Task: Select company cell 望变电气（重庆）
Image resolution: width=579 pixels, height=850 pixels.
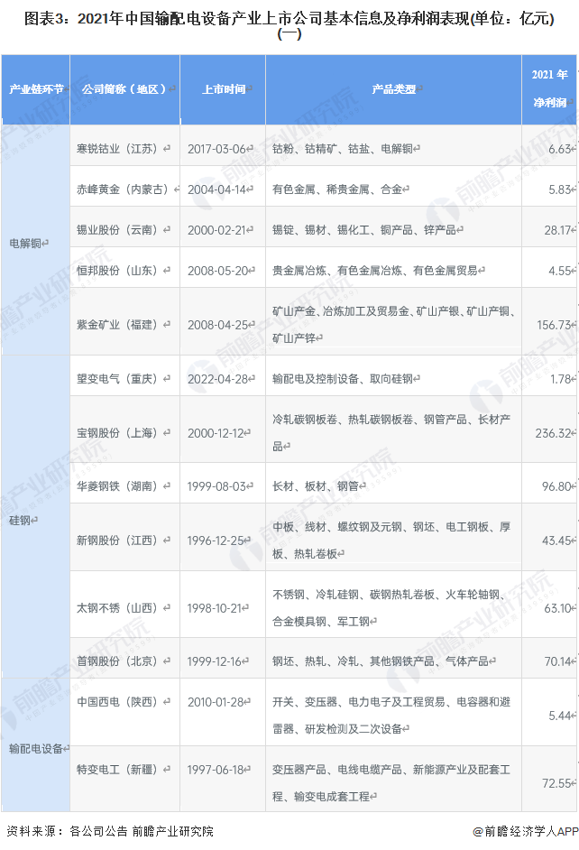Action: (125, 375)
